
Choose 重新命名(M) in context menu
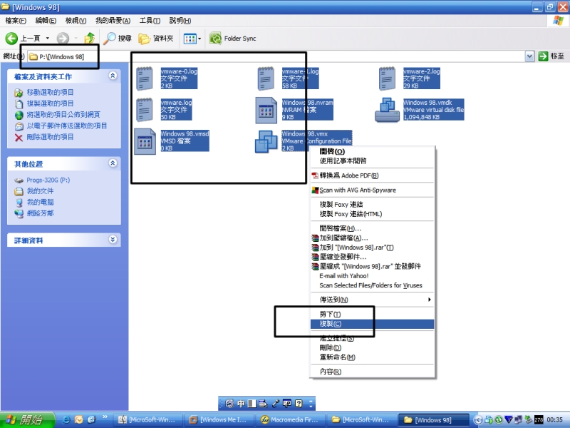372,357
